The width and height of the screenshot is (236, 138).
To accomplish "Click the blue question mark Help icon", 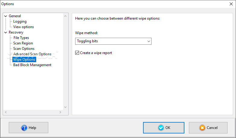I will pos(24,128).
